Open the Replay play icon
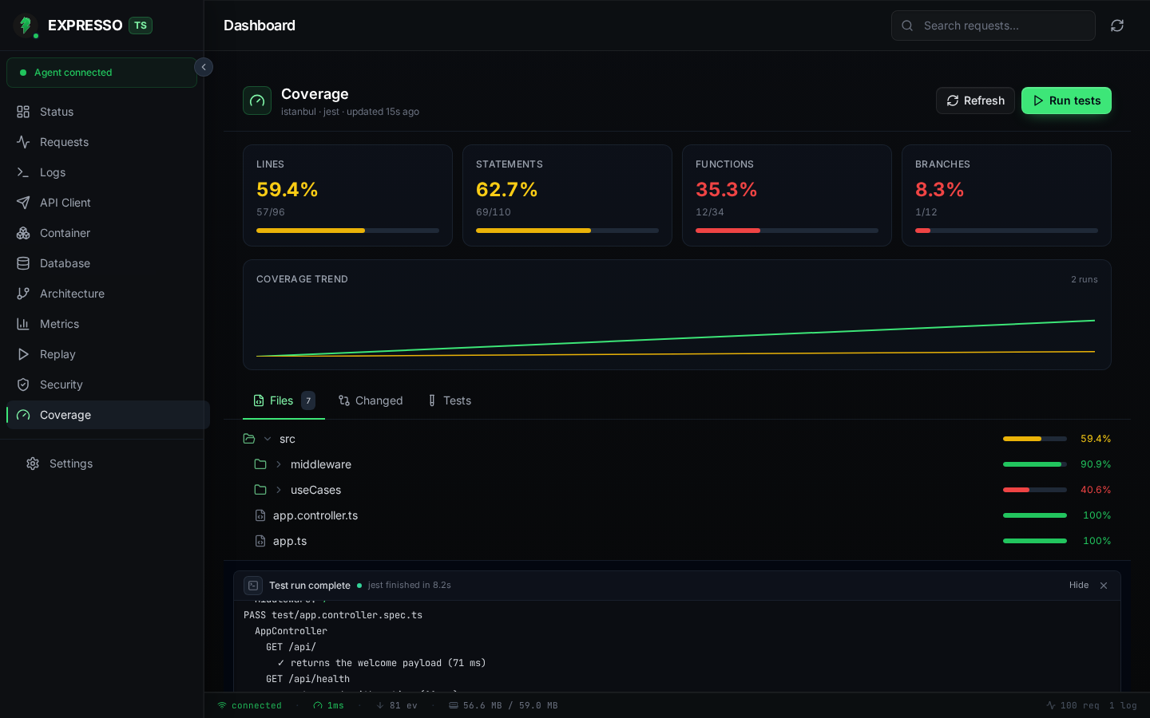Viewport: 1150px width, 718px height. [x=23, y=354]
